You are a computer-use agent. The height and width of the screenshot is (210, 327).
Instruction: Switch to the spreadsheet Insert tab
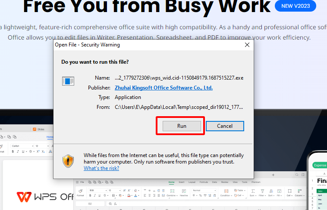(x=182, y=182)
